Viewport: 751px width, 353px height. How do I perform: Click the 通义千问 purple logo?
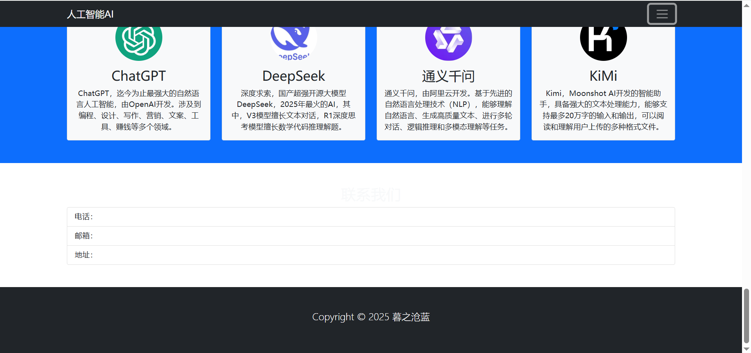coord(449,44)
